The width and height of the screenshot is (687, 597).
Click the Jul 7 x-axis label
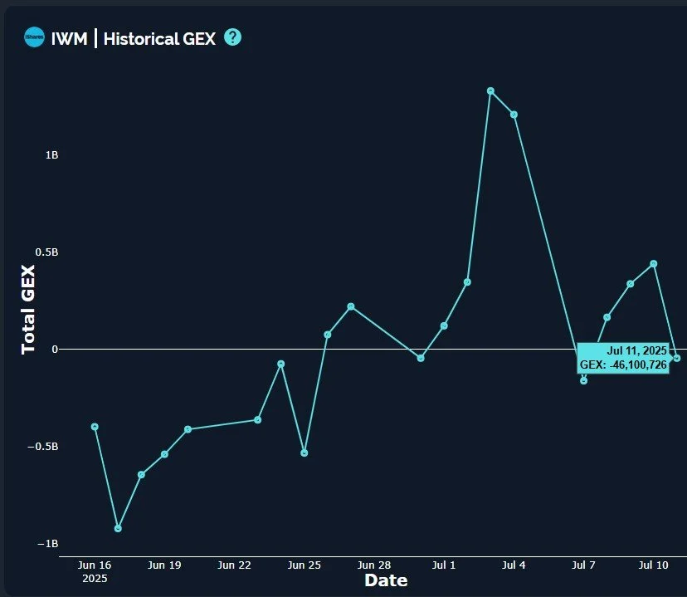click(x=583, y=565)
